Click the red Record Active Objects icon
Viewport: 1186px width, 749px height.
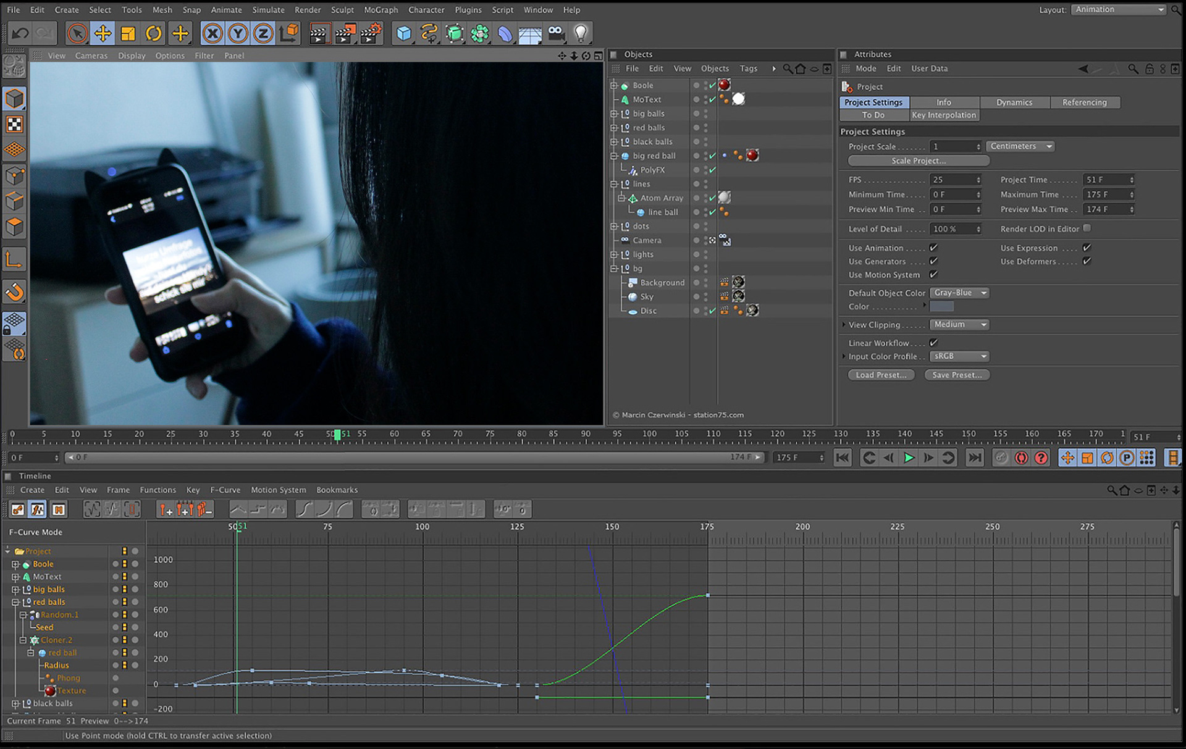click(1021, 458)
